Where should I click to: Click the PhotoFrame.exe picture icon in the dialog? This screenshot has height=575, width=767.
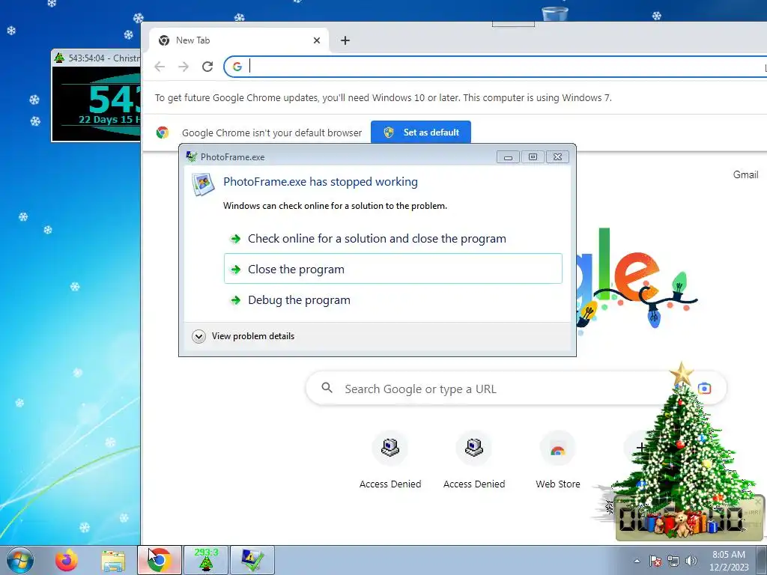pos(203,185)
